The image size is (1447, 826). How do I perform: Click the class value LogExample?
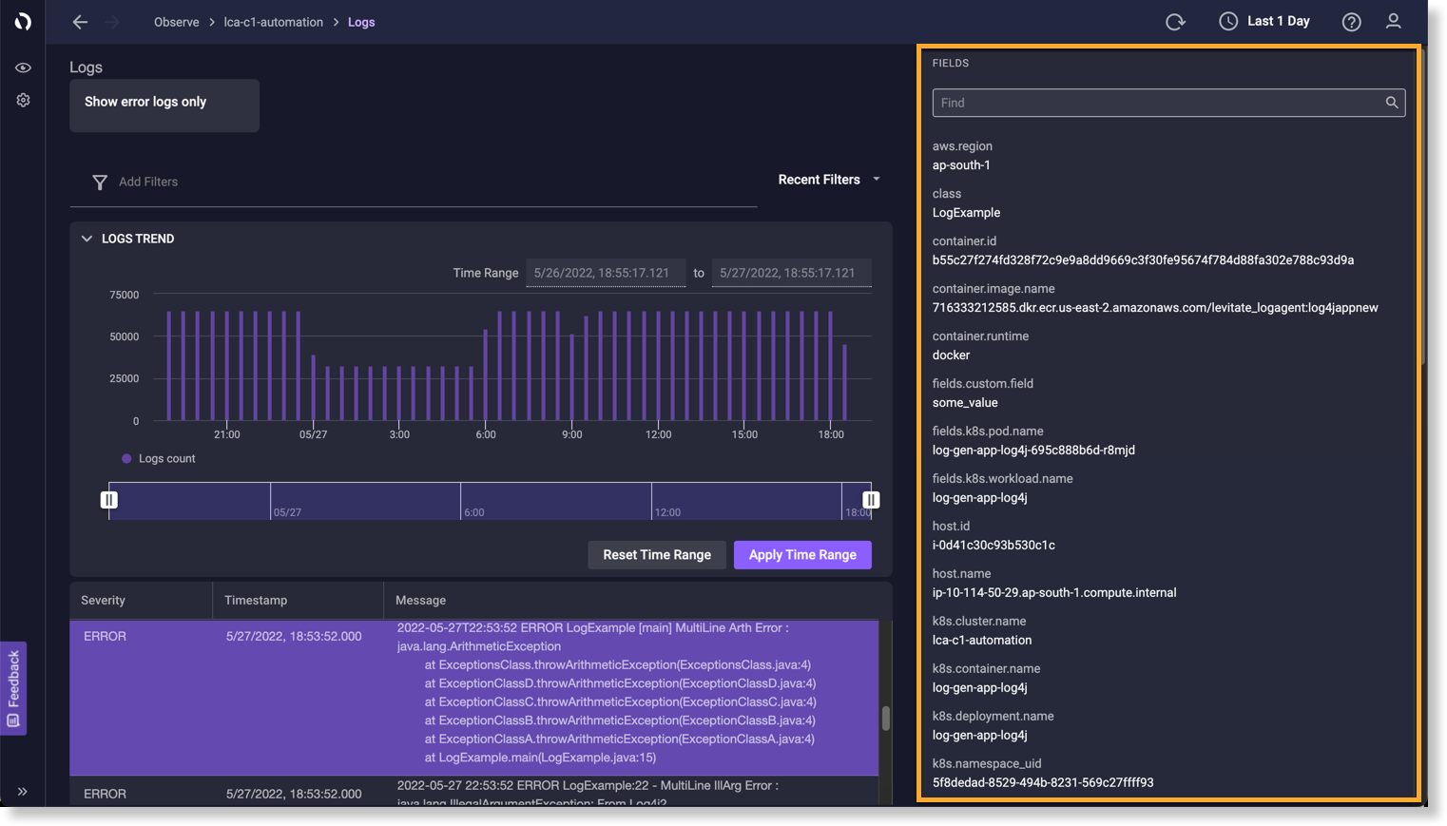click(x=966, y=213)
